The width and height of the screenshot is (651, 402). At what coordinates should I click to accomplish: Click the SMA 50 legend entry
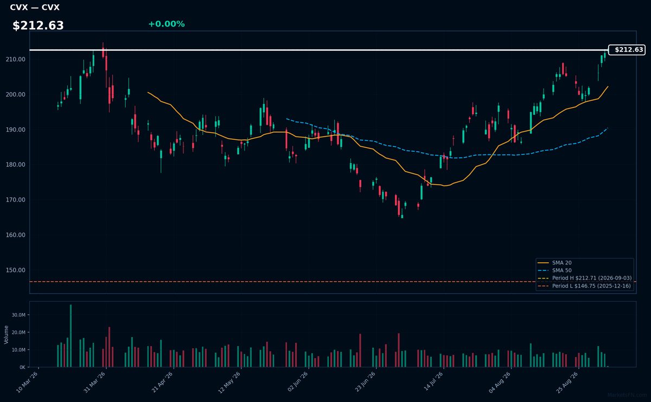[553, 270]
